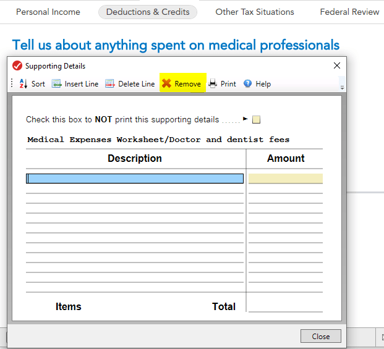The image size is (384, 349).
Task: Click the Delete Line icon
Action: (x=109, y=83)
